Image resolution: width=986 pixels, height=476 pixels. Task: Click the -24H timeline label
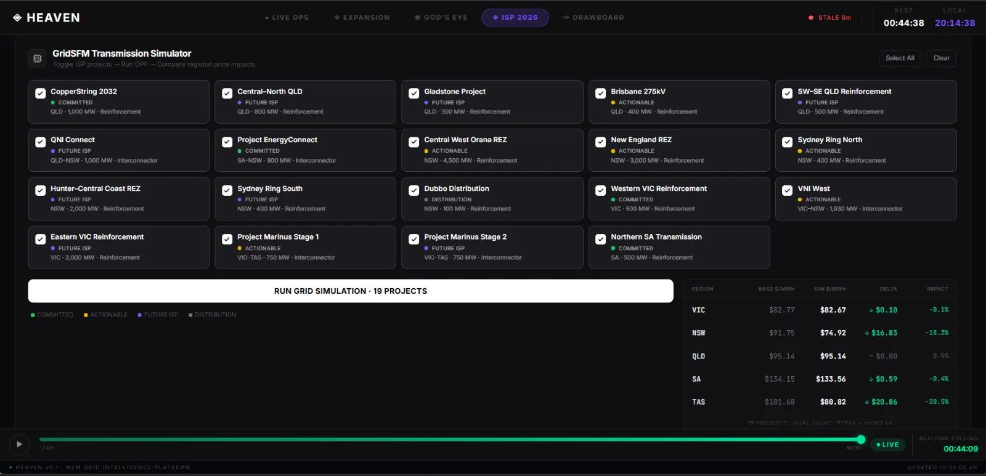point(47,448)
